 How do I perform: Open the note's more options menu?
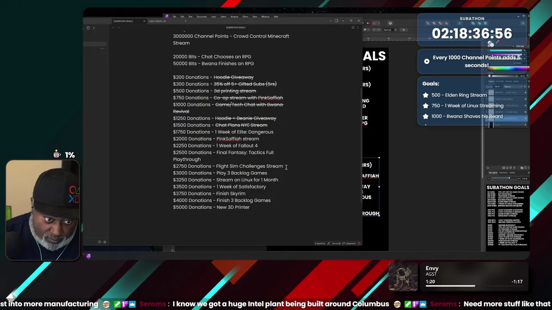[x=358, y=28]
